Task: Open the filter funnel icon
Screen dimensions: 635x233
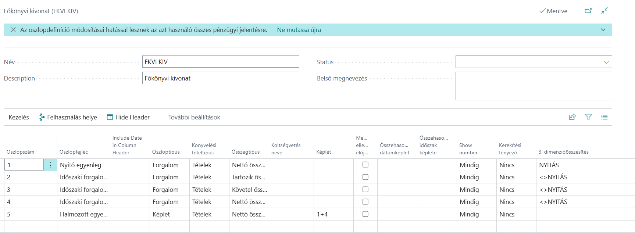Action: click(x=588, y=117)
